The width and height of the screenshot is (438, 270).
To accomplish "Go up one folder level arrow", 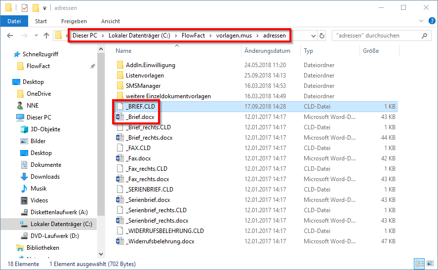I will pyautogui.click(x=46, y=36).
